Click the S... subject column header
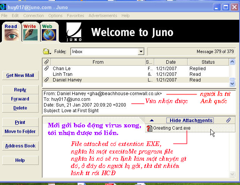Screen dimensions: 240x185 [149, 62]
